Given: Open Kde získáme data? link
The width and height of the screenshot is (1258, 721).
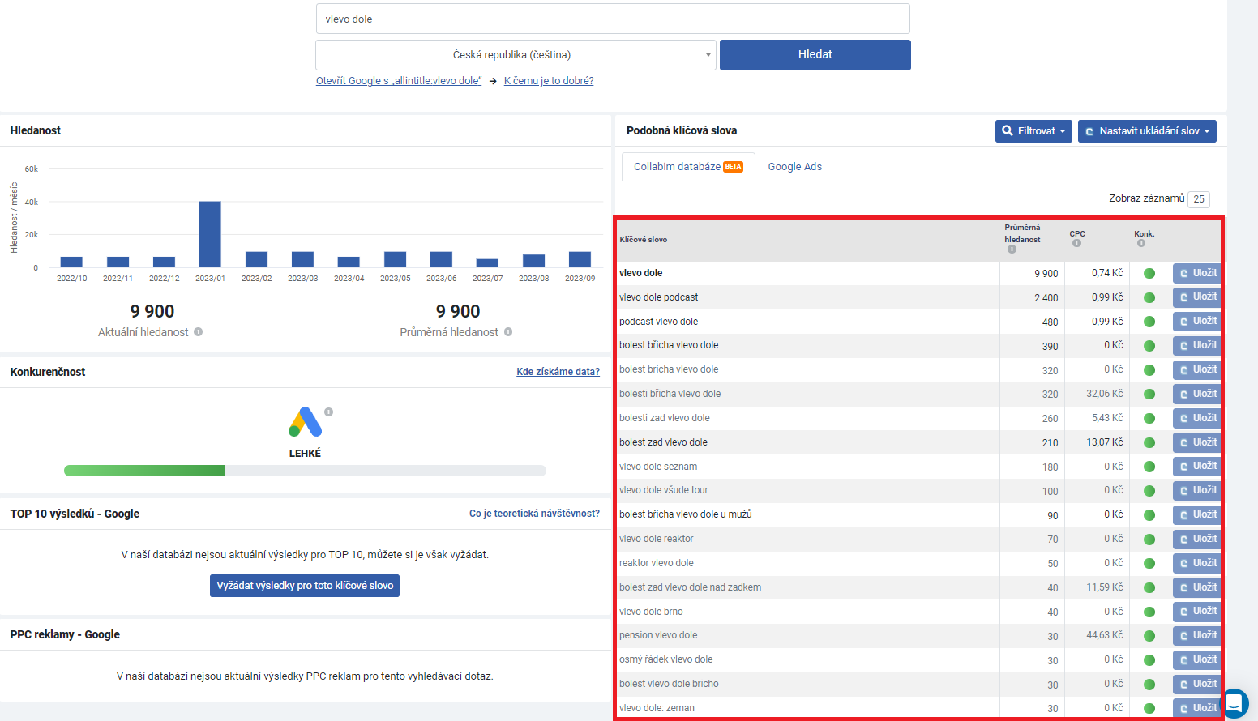Looking at the screenshot, I should click(x=558, y=372).
